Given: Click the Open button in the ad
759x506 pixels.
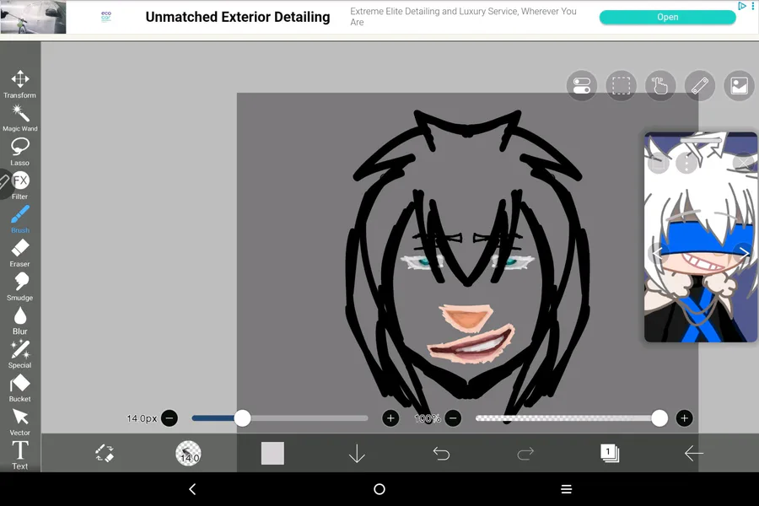Looking at the screenshot, I should 668,17.
